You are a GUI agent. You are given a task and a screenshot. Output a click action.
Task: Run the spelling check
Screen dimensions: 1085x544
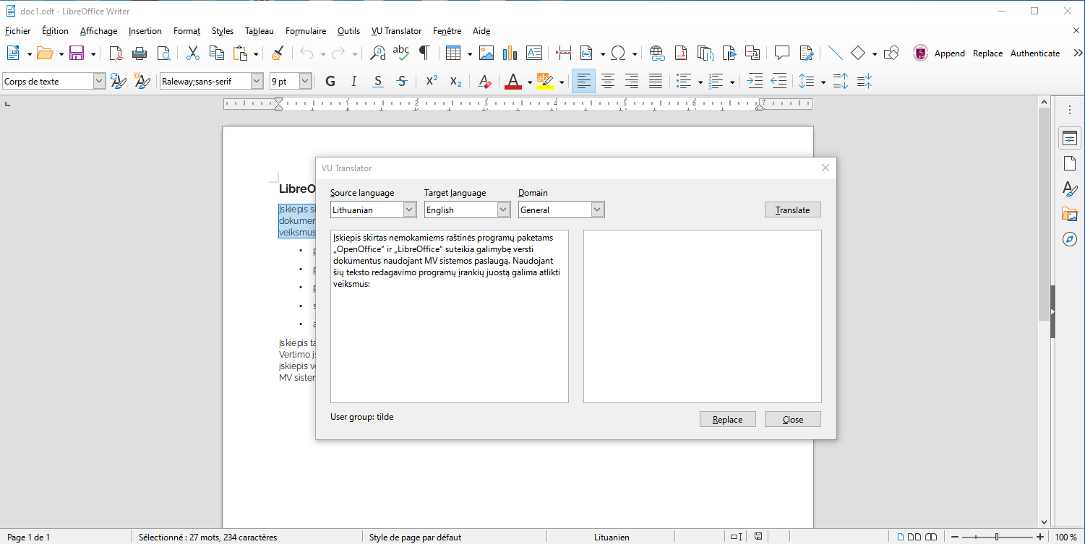(x=401, y=53)
